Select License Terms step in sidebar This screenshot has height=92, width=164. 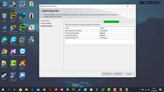pos(45,21)
